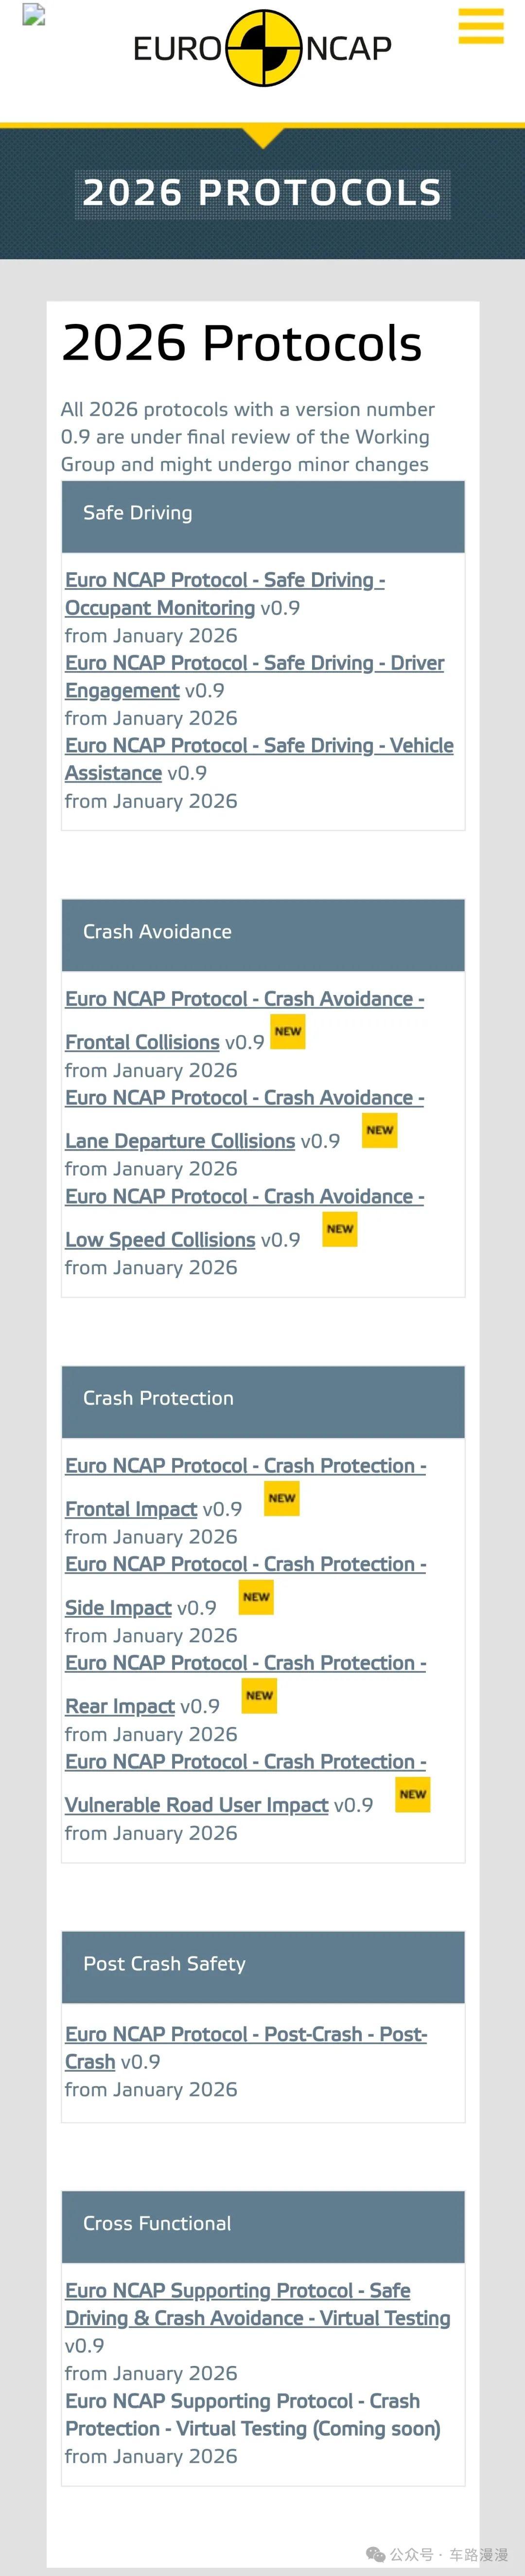Click NEW badge beside Lane Departure Collisions
Screen dimensions: 525x2576
(x=380, y=1130)
